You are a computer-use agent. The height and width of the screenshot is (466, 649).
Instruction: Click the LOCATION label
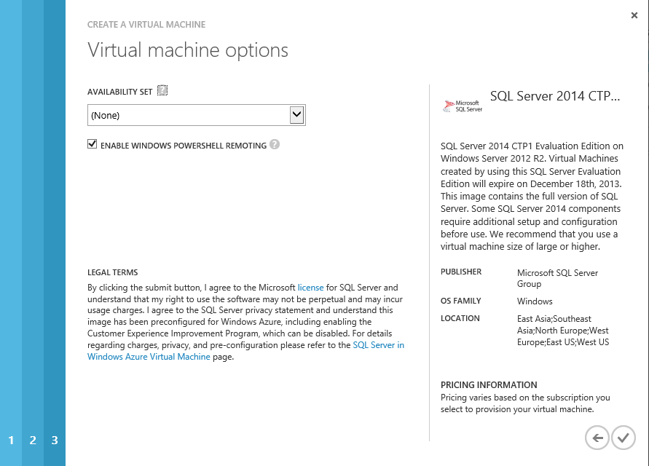pyautogui.click(x=460, y=318)
